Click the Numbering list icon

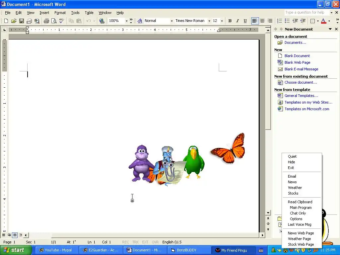[280, 21]
